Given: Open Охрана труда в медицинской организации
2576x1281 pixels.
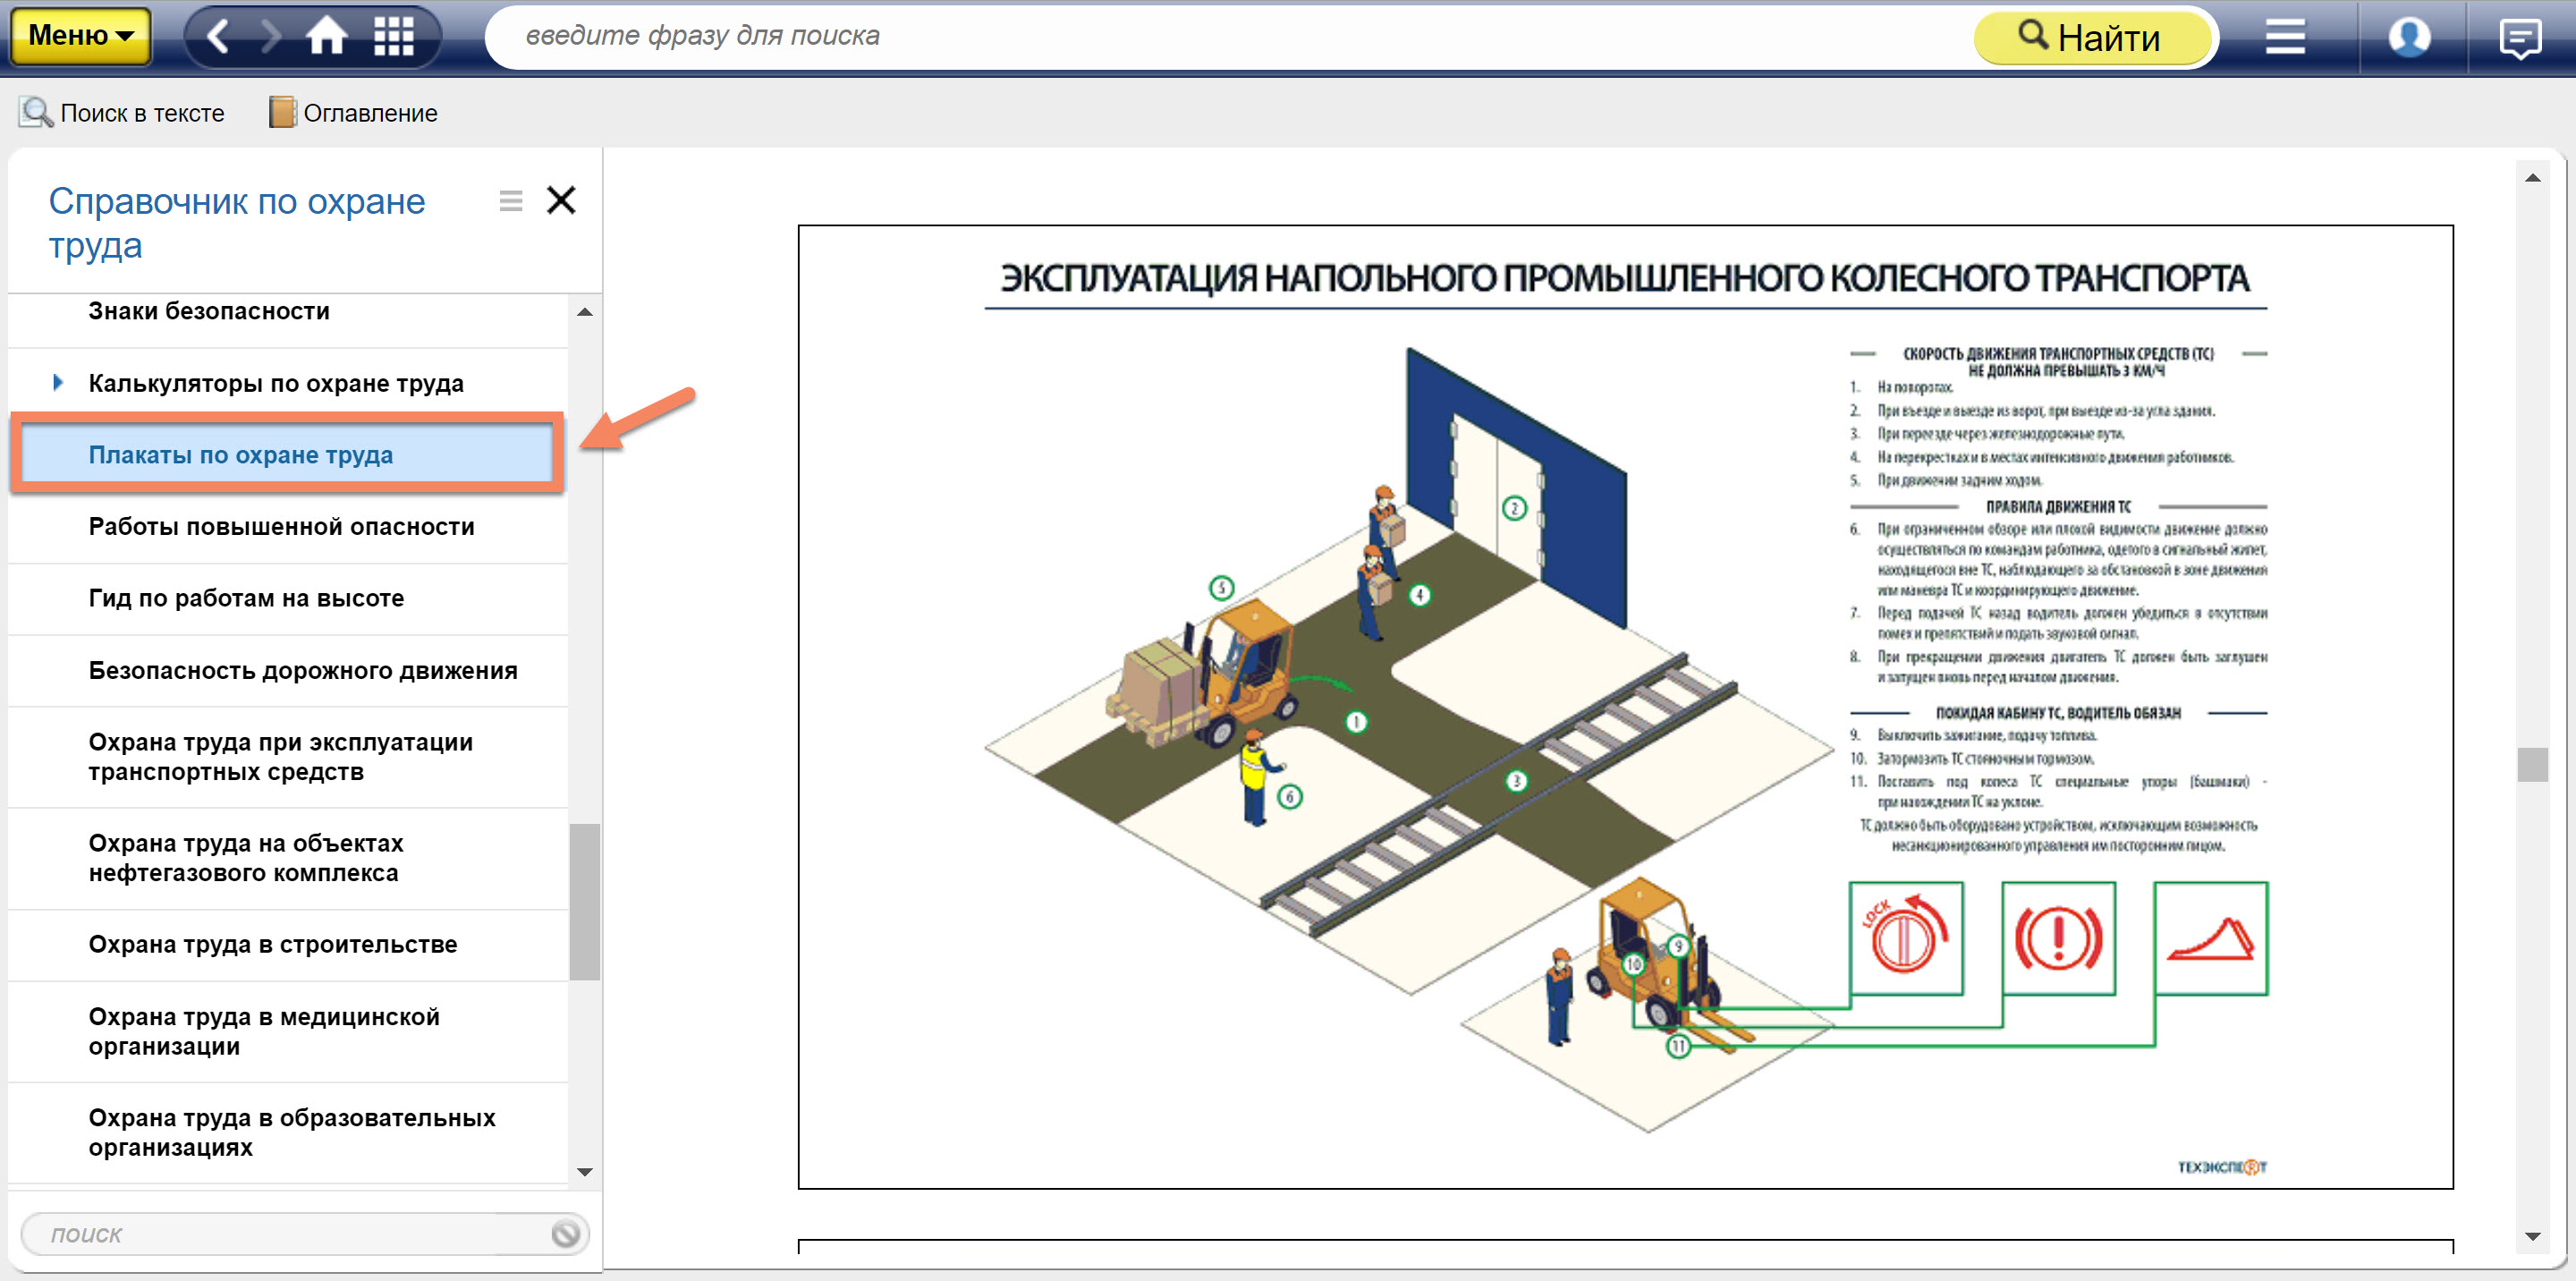Looking at the screenshot, I should (288, 1031).
